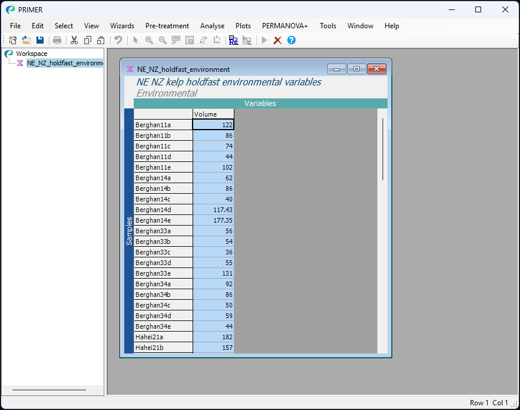Select the Workspace root tree node
The width and height of the screenshot is (520, 410).
31,54
